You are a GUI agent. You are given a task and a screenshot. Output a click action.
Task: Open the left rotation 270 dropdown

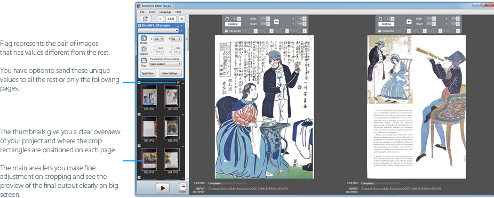pyautogui.click(x=158, y=39)
